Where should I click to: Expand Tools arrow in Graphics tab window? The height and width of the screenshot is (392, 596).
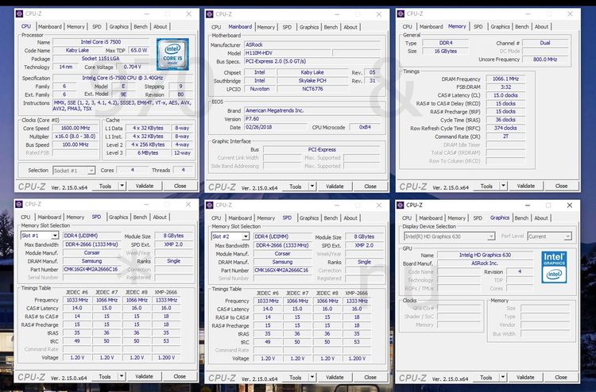[502, 377]
